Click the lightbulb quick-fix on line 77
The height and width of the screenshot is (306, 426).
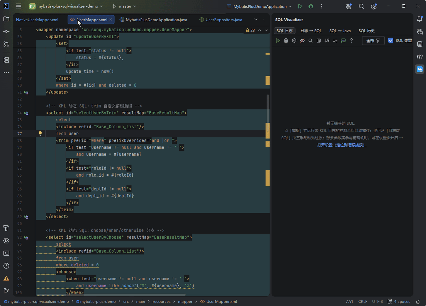[40, 133]
